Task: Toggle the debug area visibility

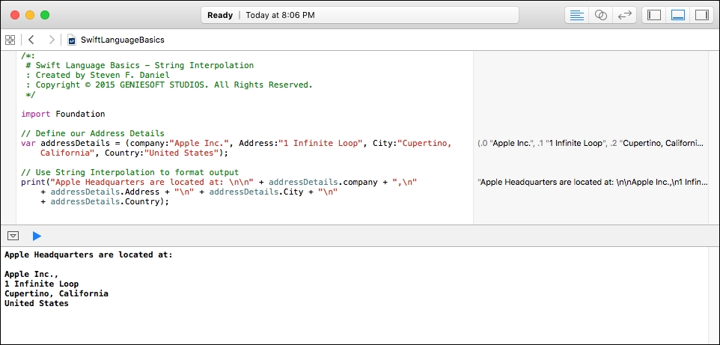Action: [678, 15]
